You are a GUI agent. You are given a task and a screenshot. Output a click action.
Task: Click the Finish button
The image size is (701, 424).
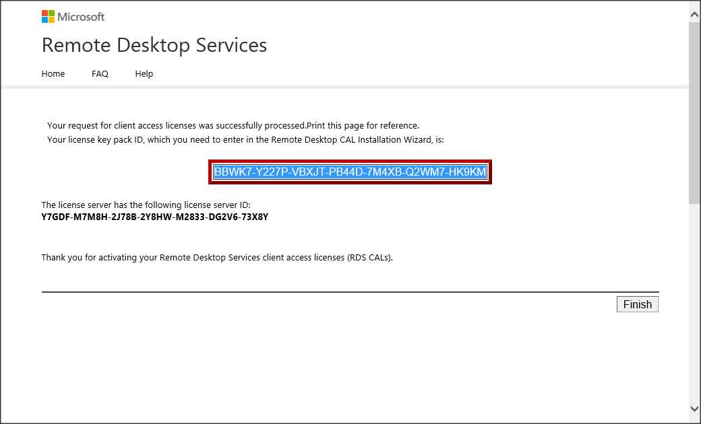coord(637,304)
